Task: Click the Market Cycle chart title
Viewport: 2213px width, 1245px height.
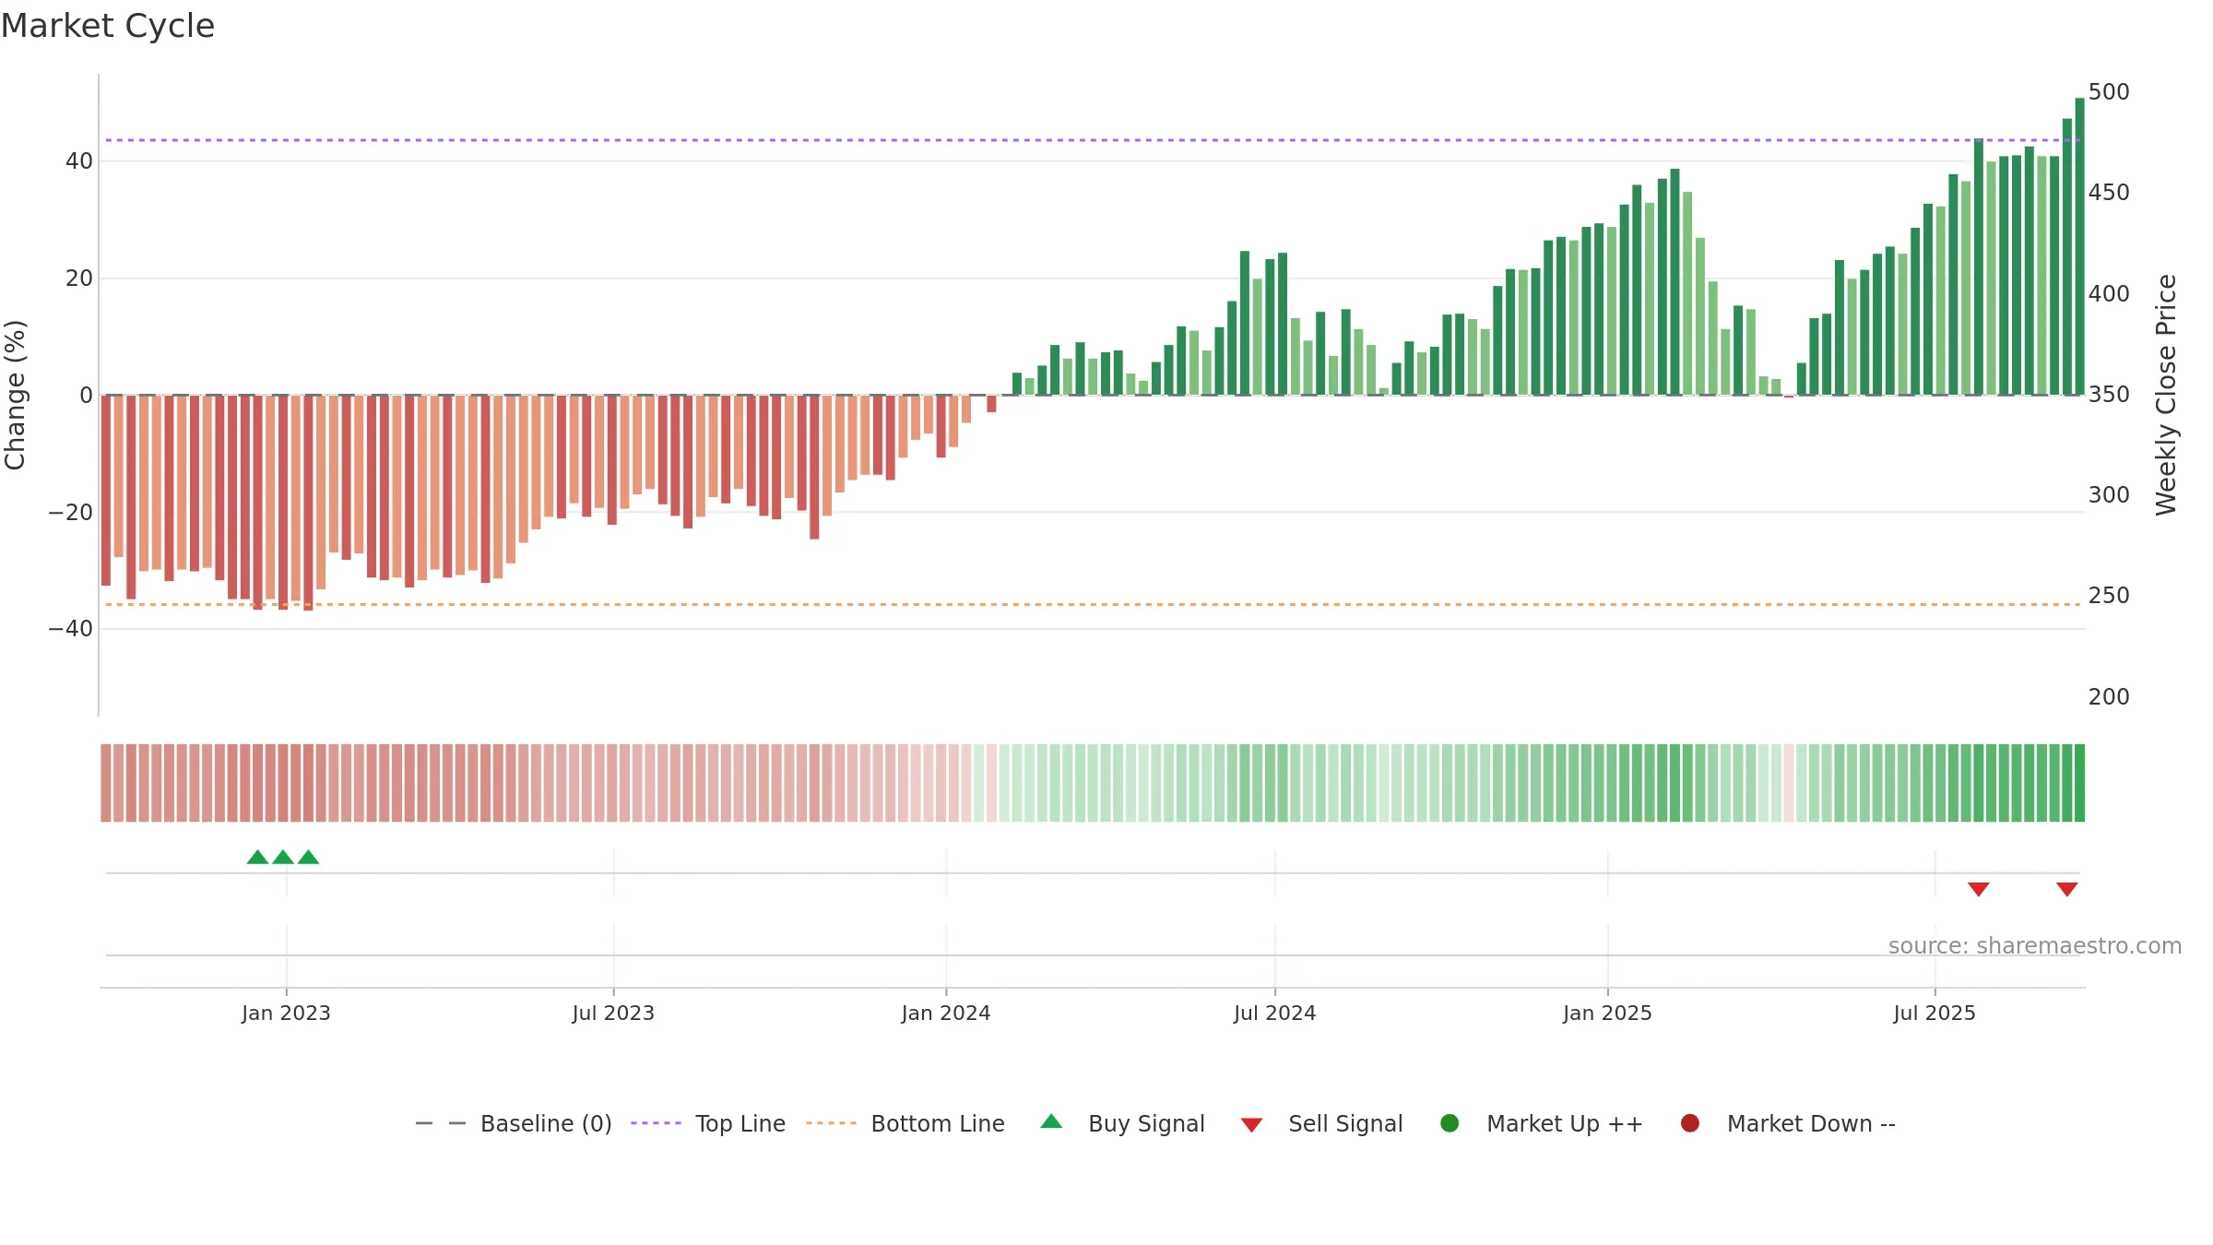Action: click(108, 26)
